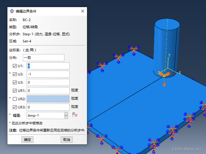Screen dimensions: 206x154
Task: Open the 幅值 Amp-1 dropdown
Action: 66,116
